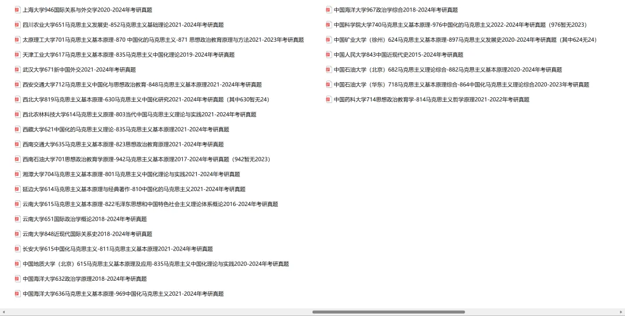Select file 中国药科大学714思想政治教育学-814 name
625x316 pixels.
[432, 99]
